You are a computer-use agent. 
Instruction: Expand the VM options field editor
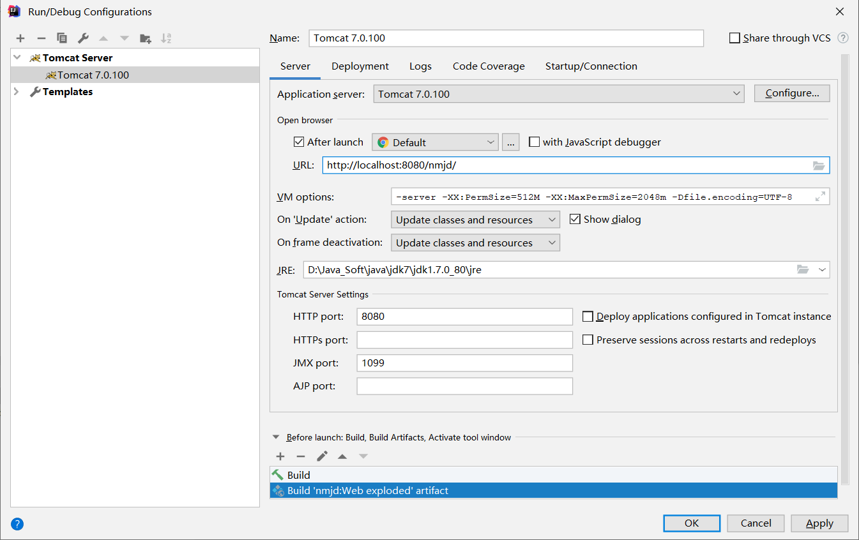(x=820, y=197)
